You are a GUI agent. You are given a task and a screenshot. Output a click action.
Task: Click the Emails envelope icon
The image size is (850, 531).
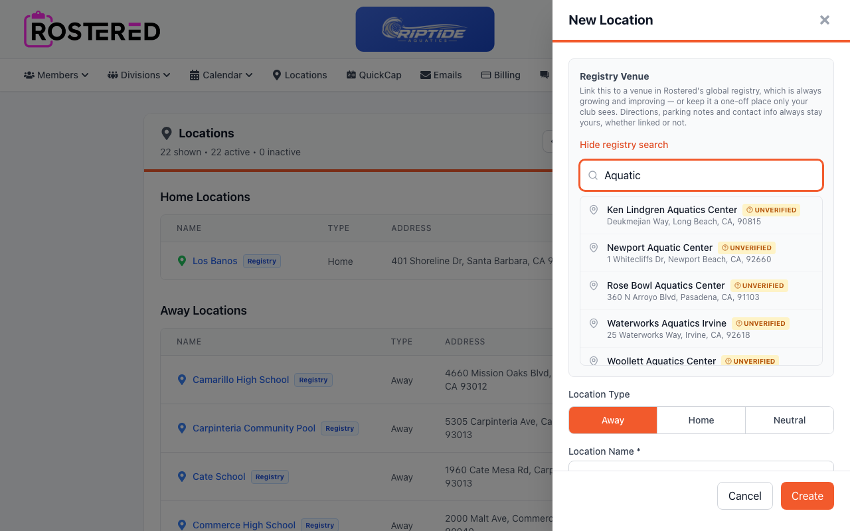tap(426, 75)
